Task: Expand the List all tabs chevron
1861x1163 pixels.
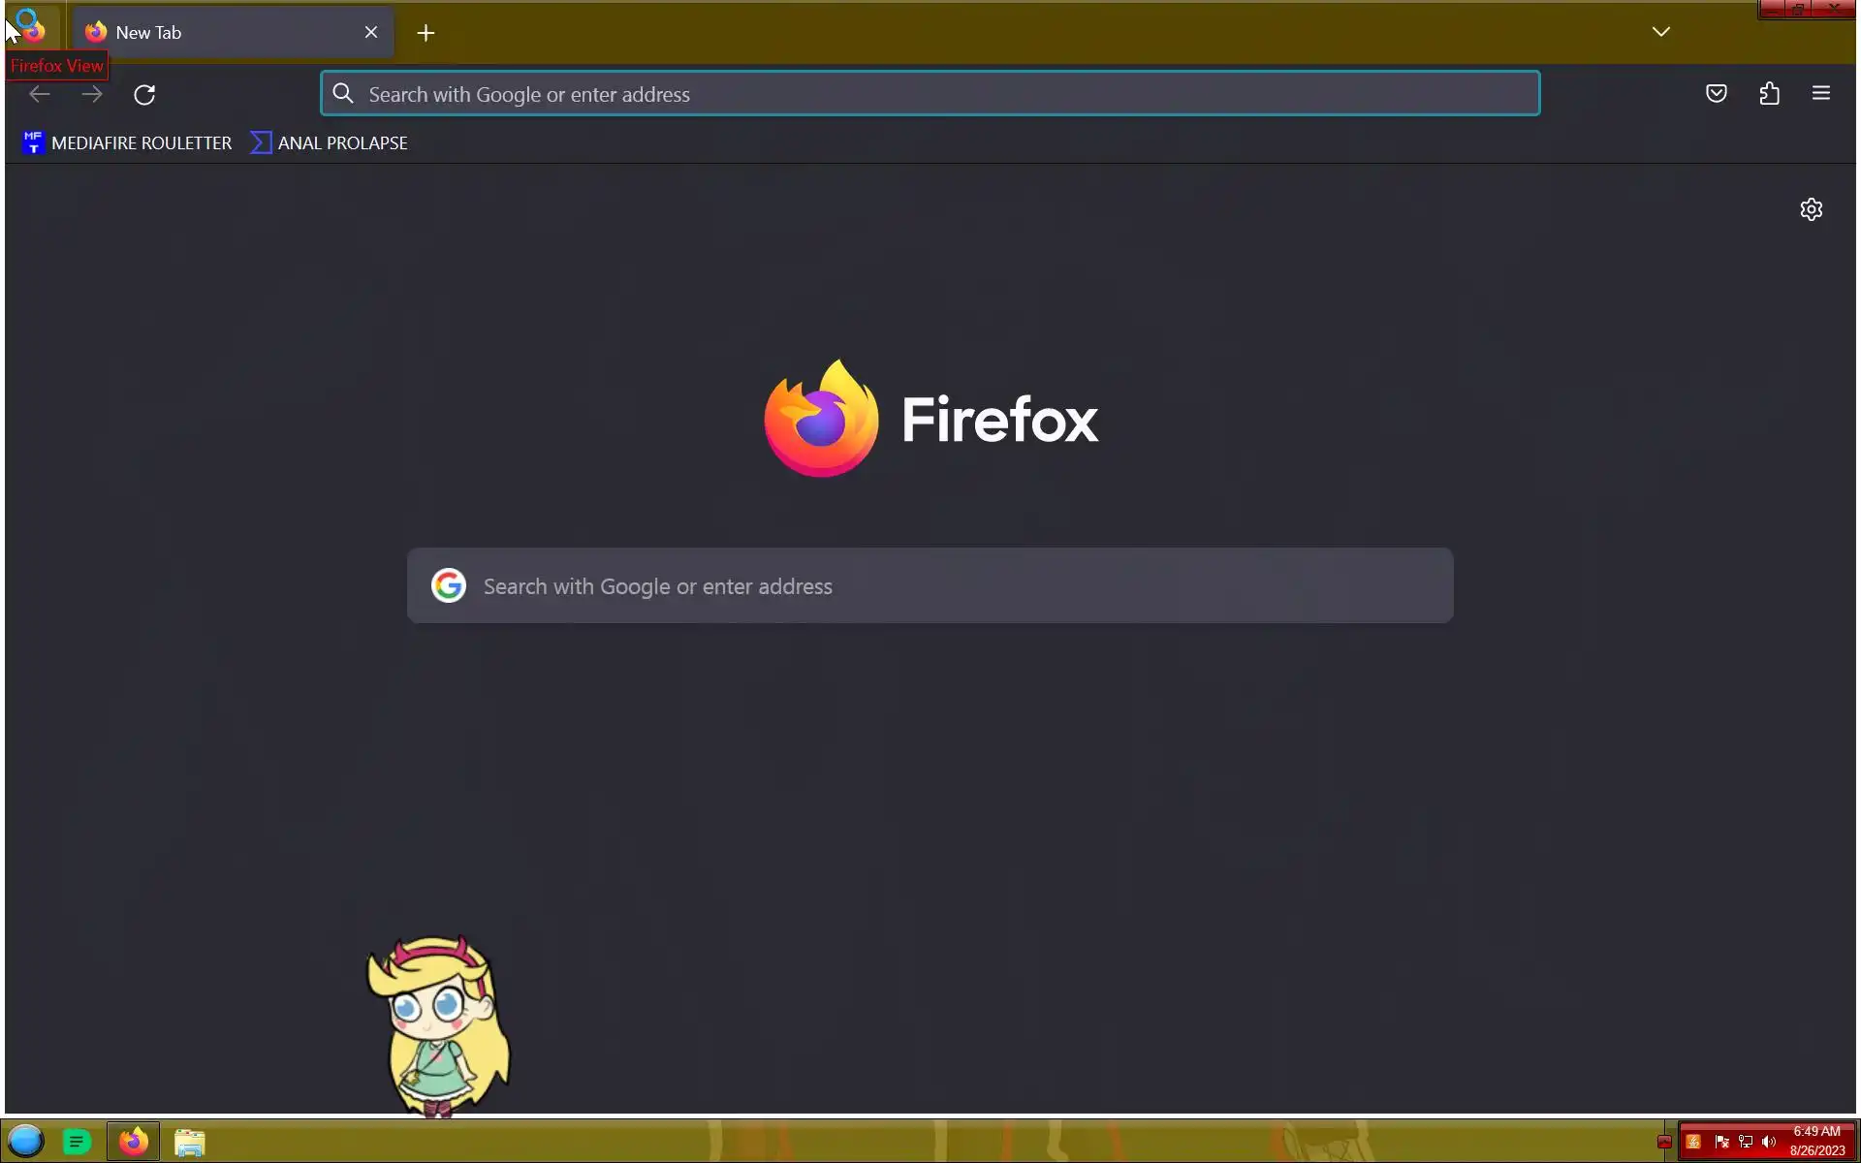Action: coord(1660,32)
